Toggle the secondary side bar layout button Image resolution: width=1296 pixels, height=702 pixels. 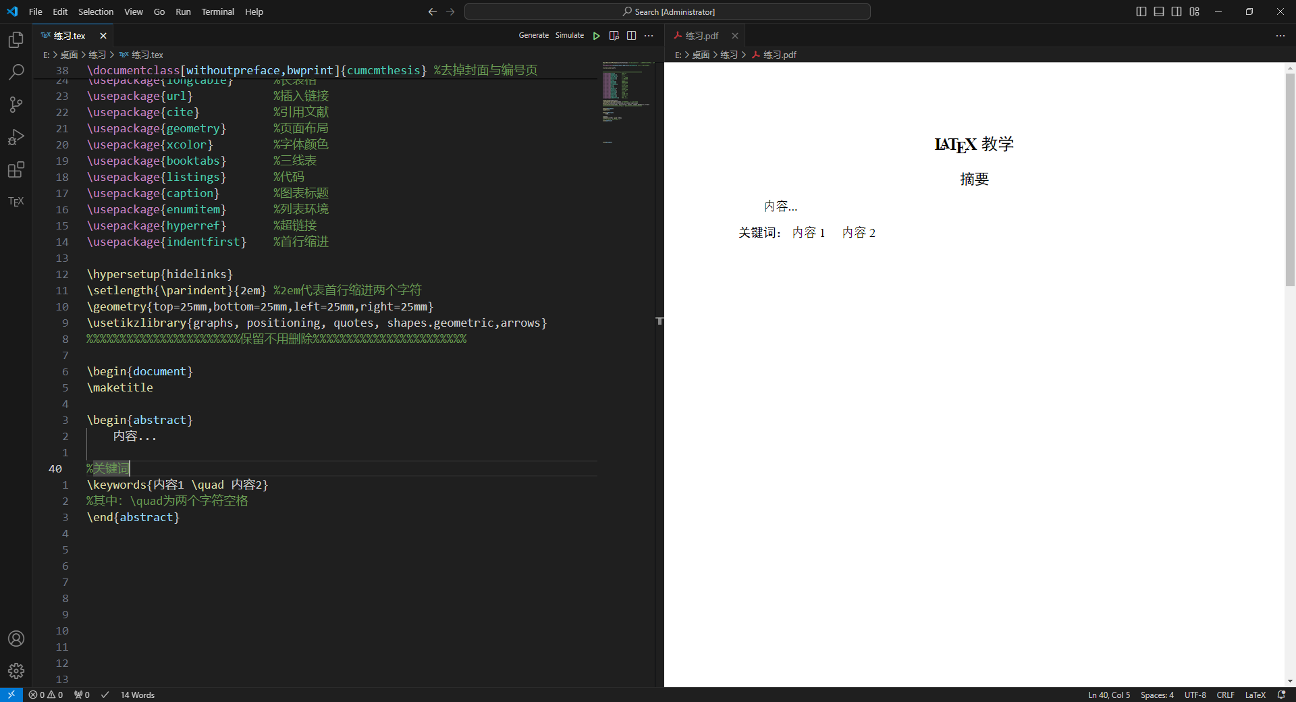[1176, 11]
